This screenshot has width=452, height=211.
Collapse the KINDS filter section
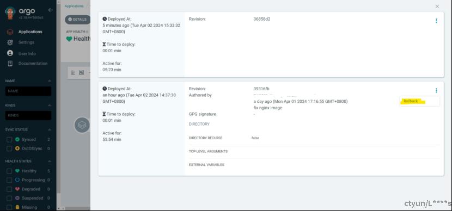[x=50, y=105]
